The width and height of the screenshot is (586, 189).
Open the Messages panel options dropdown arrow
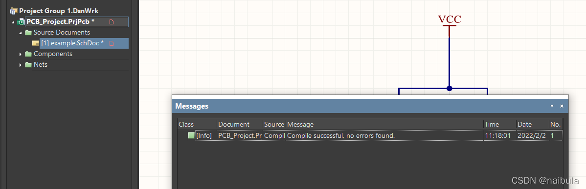tap(552, 106)
